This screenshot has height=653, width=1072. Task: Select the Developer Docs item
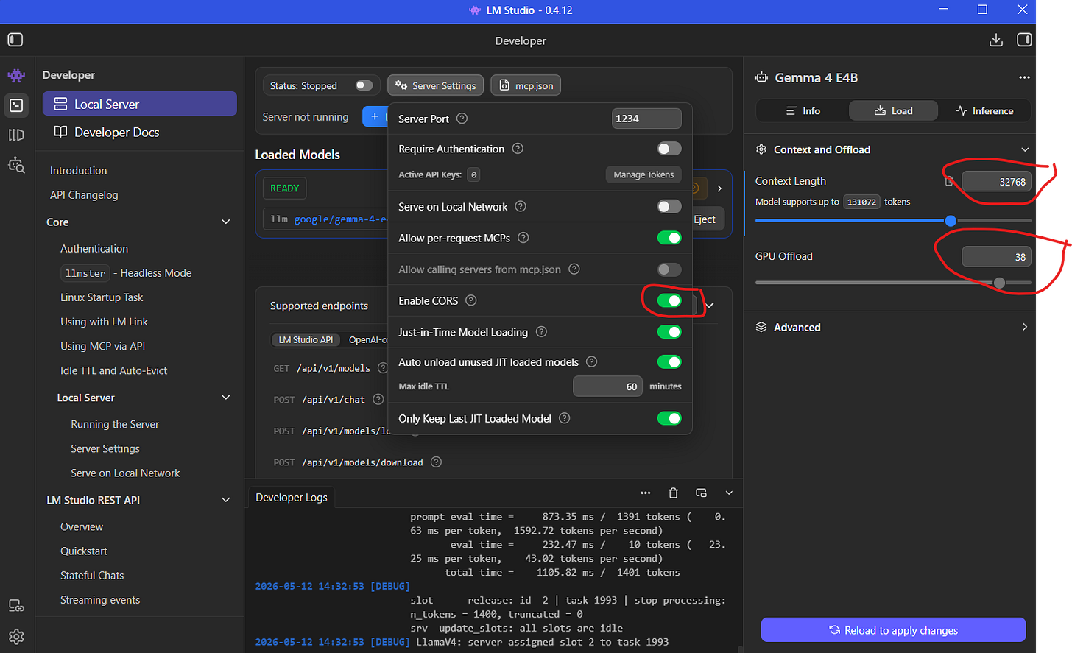(x=140, y=133)
